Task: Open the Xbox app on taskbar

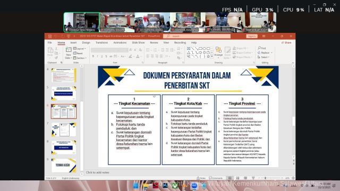Action: coord(175,186)
